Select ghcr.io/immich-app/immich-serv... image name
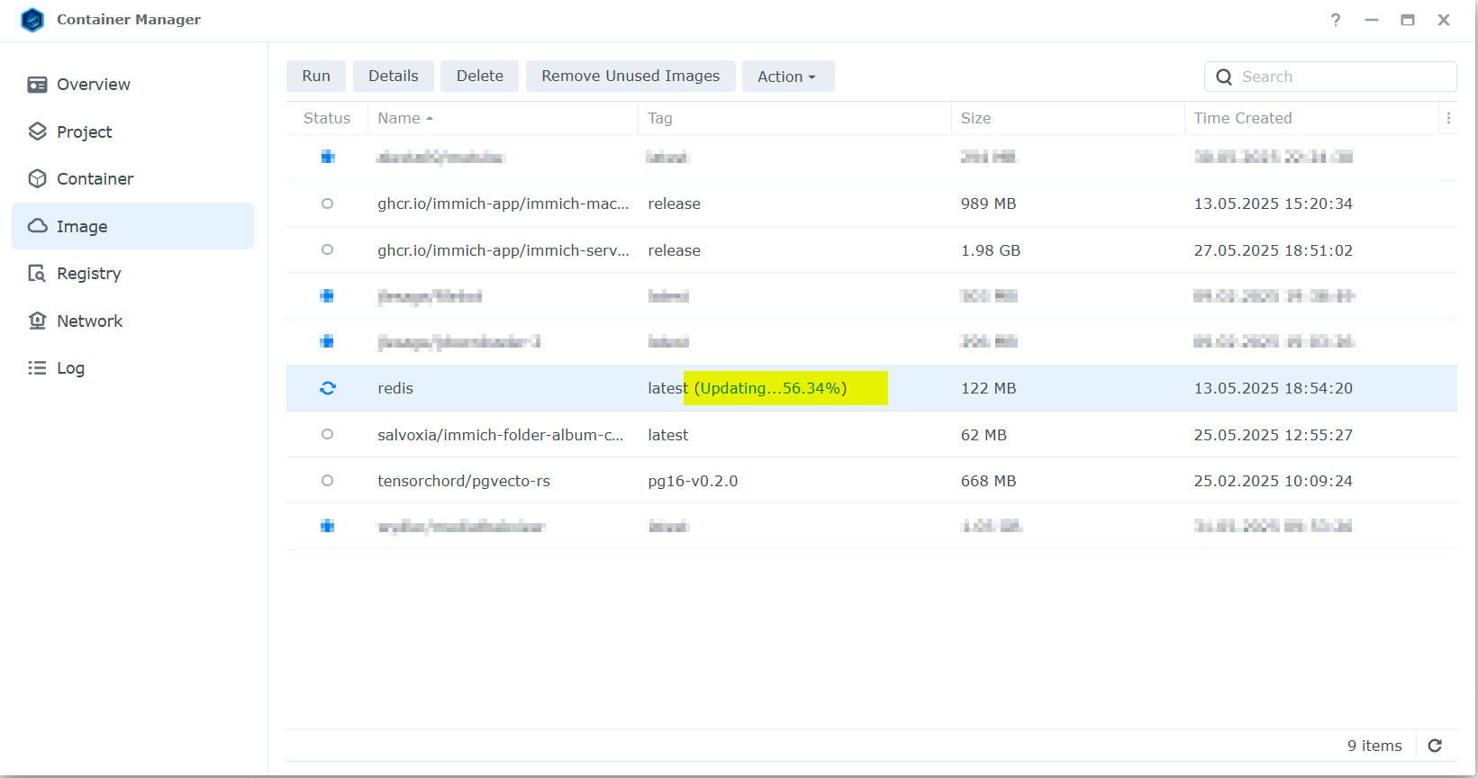Viewport: 1478px width, 778px height. click(x=503, y=250)
